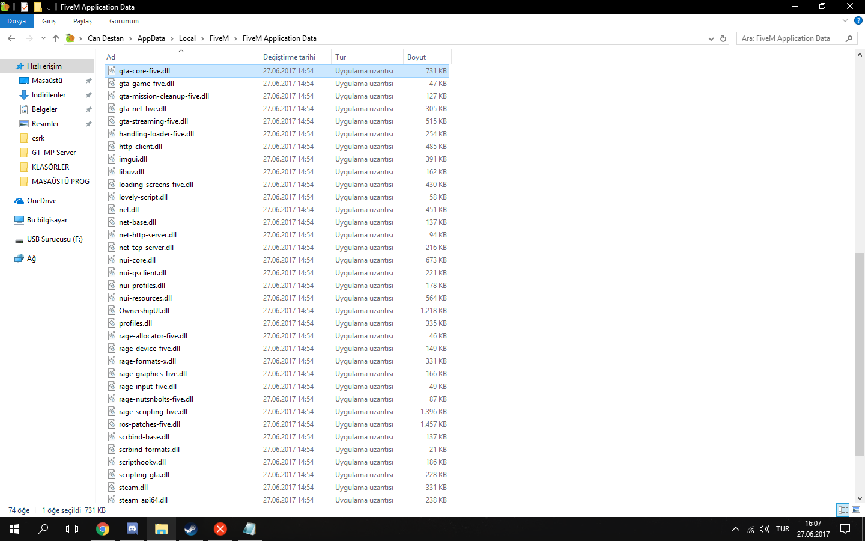The width and height of the screenshot is (865, 541).
Task: Open the Paylaş ribbon tab
Action: coord(82,21)
